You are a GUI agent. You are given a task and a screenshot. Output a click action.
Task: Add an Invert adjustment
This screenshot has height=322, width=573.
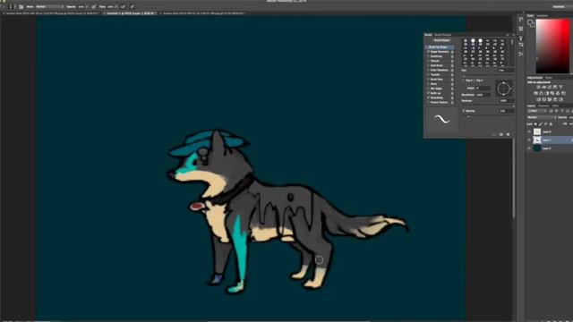pyautogui.click(x=538, y=99)
